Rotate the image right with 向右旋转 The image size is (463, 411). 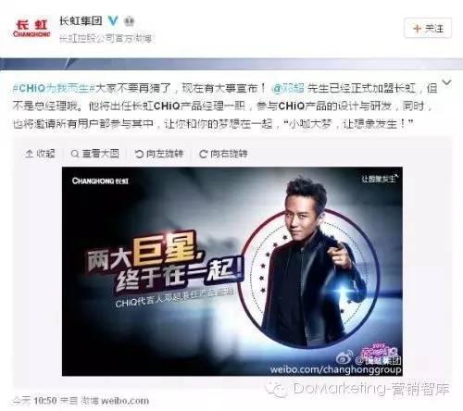223,154
